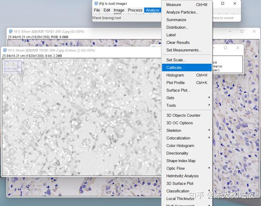Screen dimensions: 261x206
Task: Click the Colour_2 image window title icon
Action: point(5,50)
